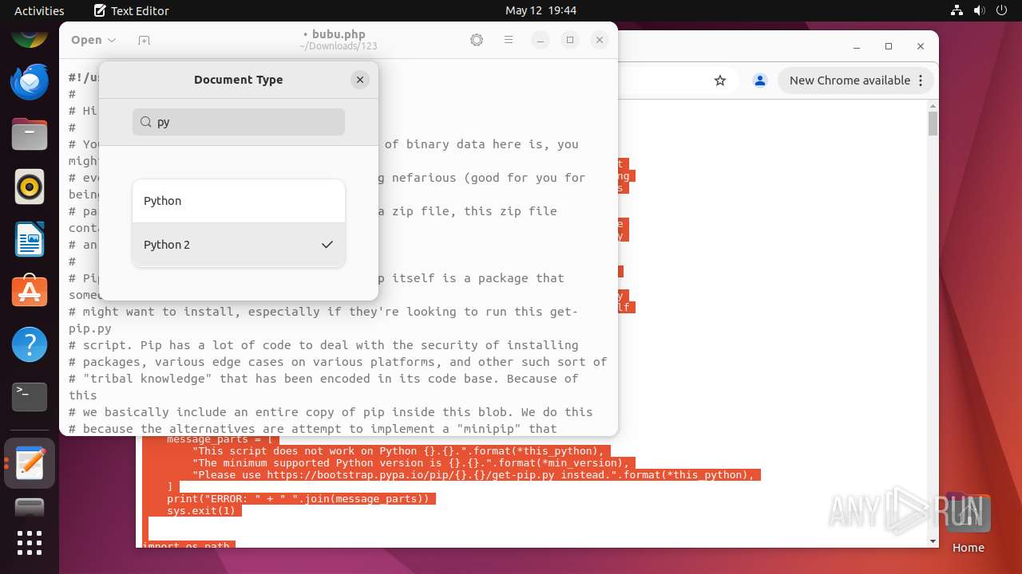The image size is (1022, 574).
Task: Open the Help icon in dock
Action: point(30,344)
